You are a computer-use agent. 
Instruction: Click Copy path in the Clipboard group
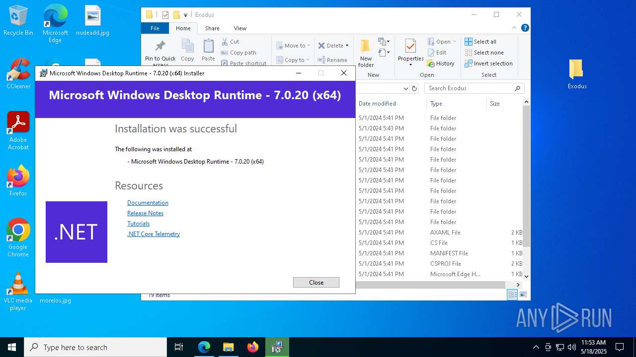(238, 53)
